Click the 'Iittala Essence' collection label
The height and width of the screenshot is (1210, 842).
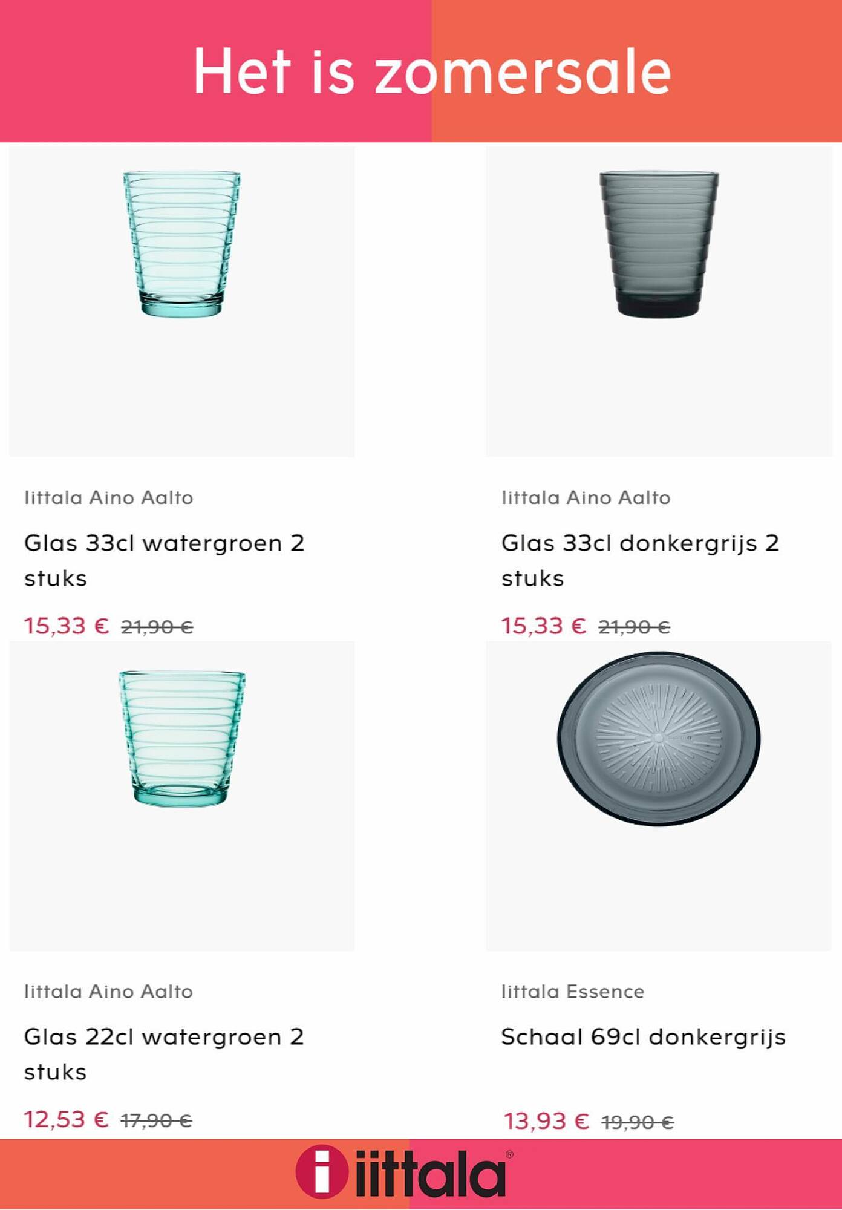click(x=573, y=991)
